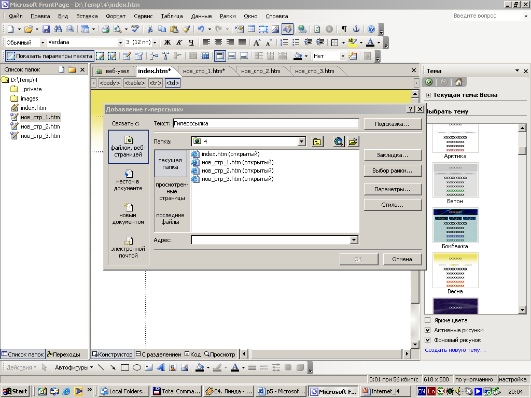Click the Show All paragraph mark icon
Screen dimensions: 531x398
coord(344,29)
